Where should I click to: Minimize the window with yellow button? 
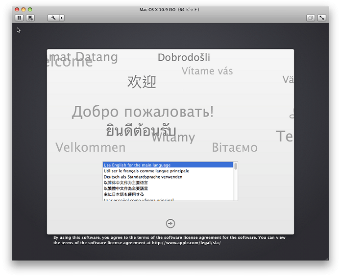[x=23, y=9]
